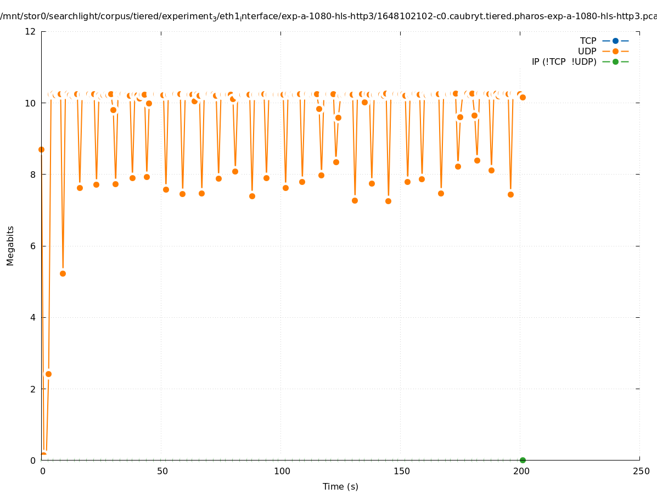The width and height of the screenshot is (657, 494).
Task: Click the lowest UDP point near zero megabits
Action: 43,456
